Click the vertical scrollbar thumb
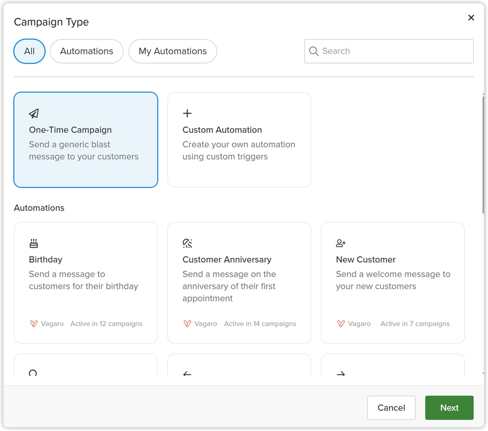The height and width of the screenshot is (431, 488). click(483, 155)
